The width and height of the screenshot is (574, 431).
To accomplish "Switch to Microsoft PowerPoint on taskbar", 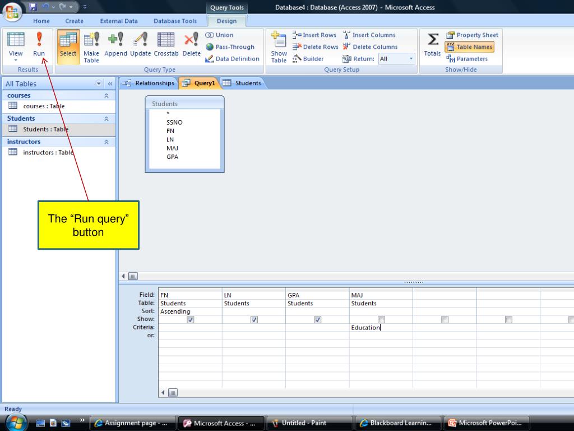I will 487,423.
